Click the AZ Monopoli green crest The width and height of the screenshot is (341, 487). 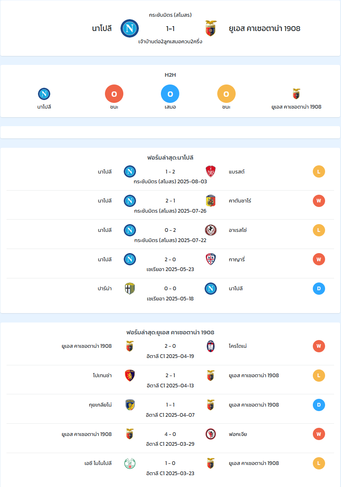pyautogui.click(x=129, y=463)
